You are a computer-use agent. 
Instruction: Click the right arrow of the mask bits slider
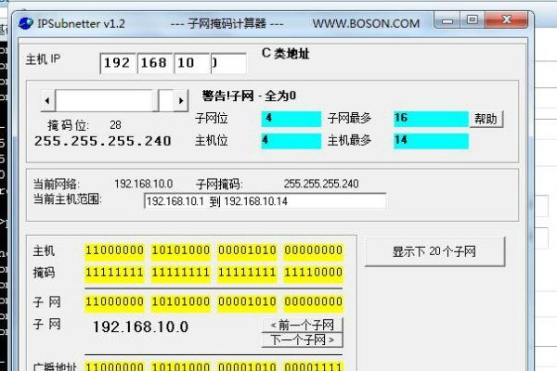pyautogui.click(x=181, y=100)
